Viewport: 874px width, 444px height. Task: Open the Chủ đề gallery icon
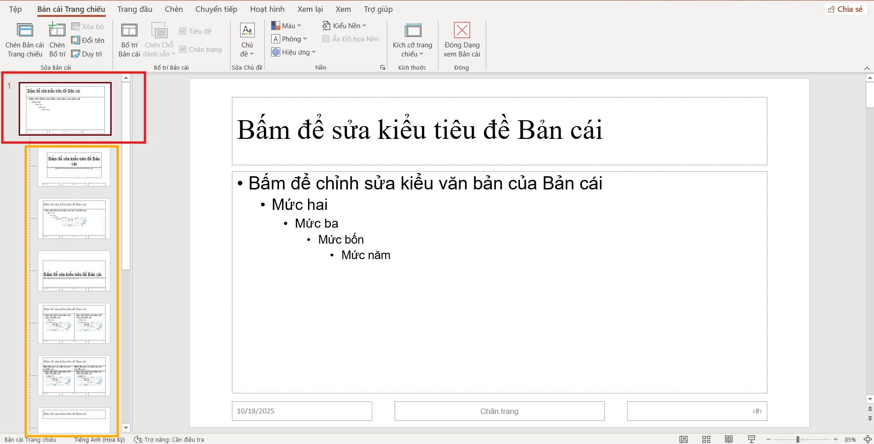pyautogui.click(x=247, y=40)
